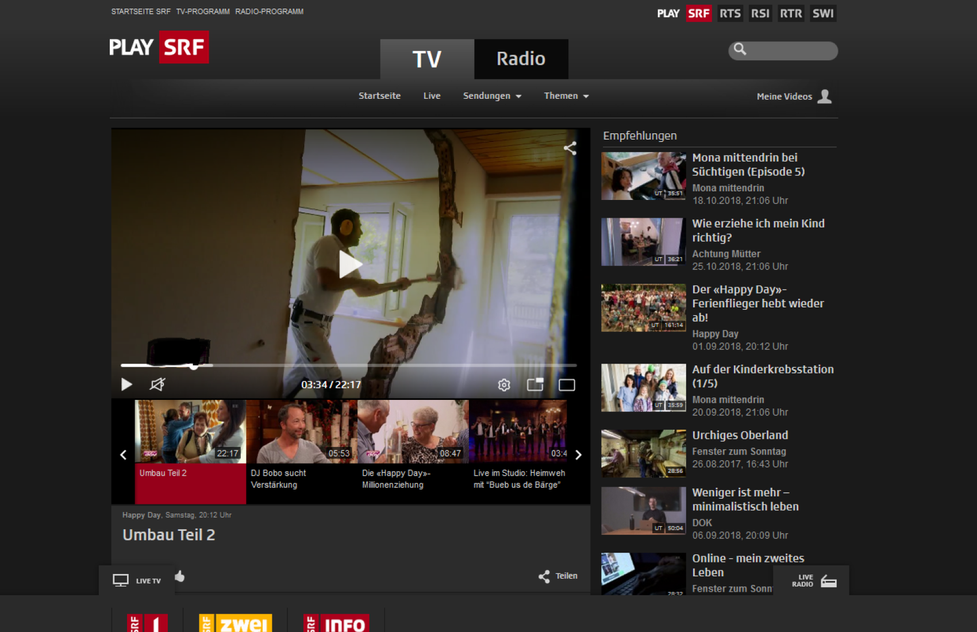Screen dimensions: 977x632
Task: Click the DOK show name
Action: tap(702, 523)
